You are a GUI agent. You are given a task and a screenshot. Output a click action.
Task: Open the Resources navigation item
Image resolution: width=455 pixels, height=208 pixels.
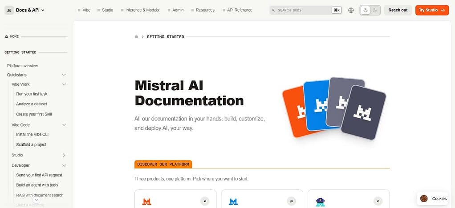[x=203, y=10]
